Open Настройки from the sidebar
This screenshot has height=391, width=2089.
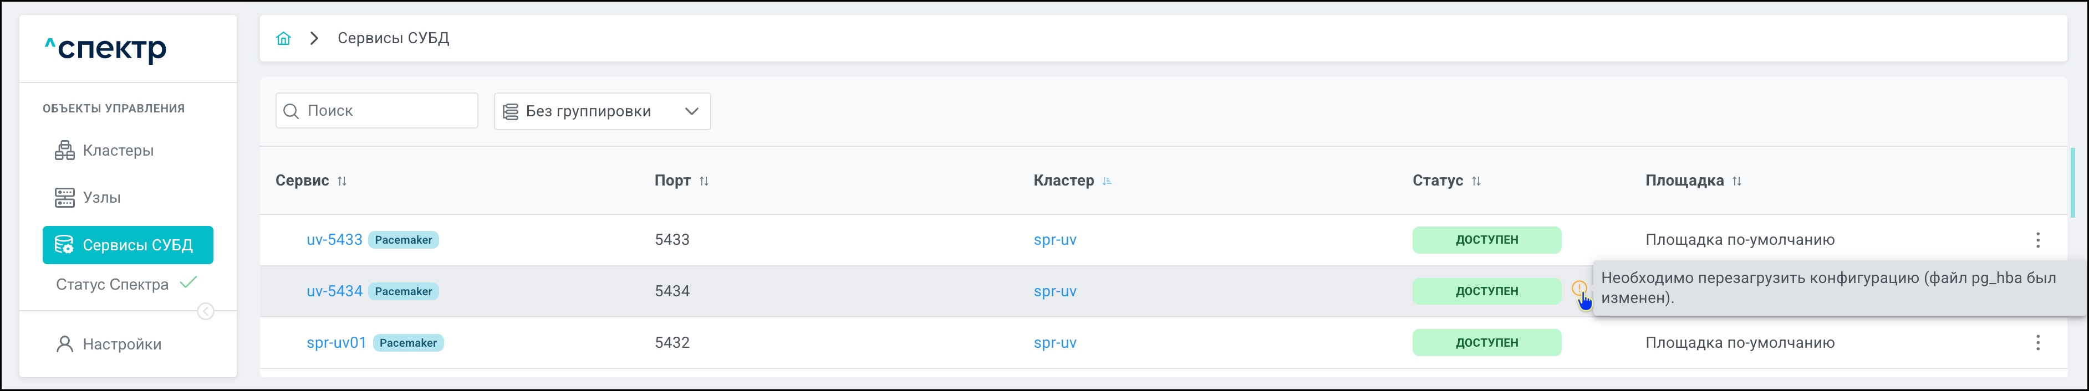121,345
